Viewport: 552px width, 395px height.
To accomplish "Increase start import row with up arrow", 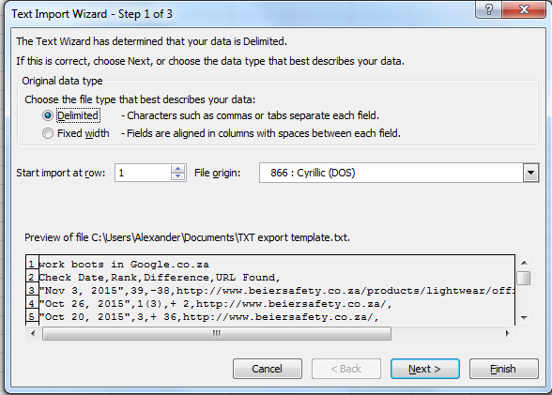I will [177, 169].
